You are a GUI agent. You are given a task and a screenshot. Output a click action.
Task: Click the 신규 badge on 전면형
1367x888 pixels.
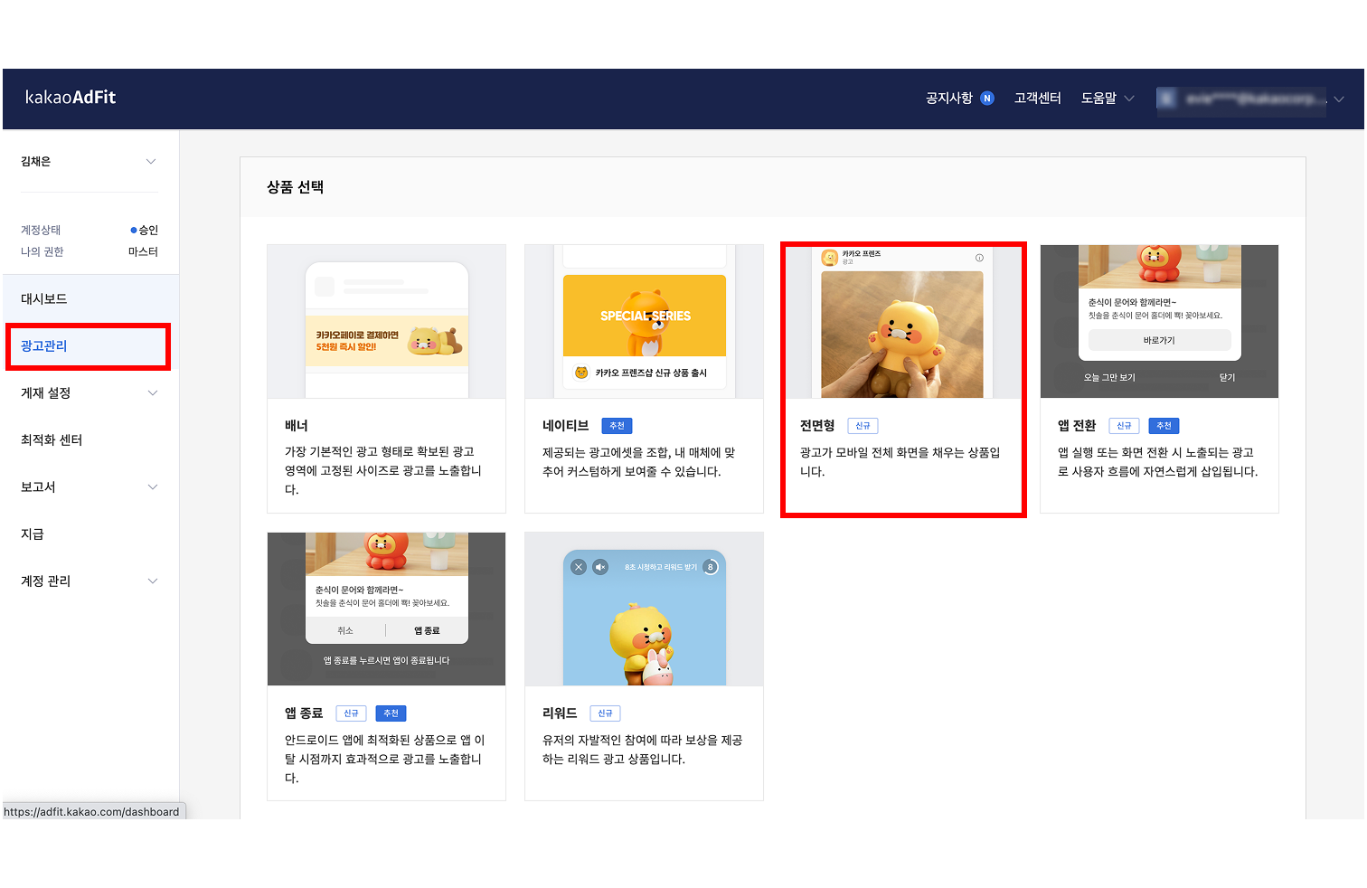tap(863, 426)
